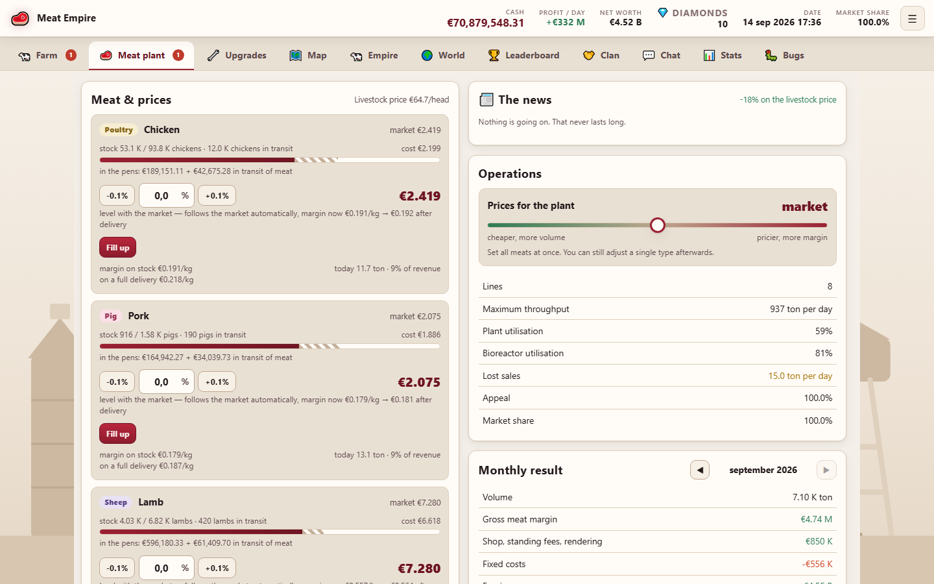Open the Farm tab
The height and width of the screenshot is (584, 934).
coord(47,56)
